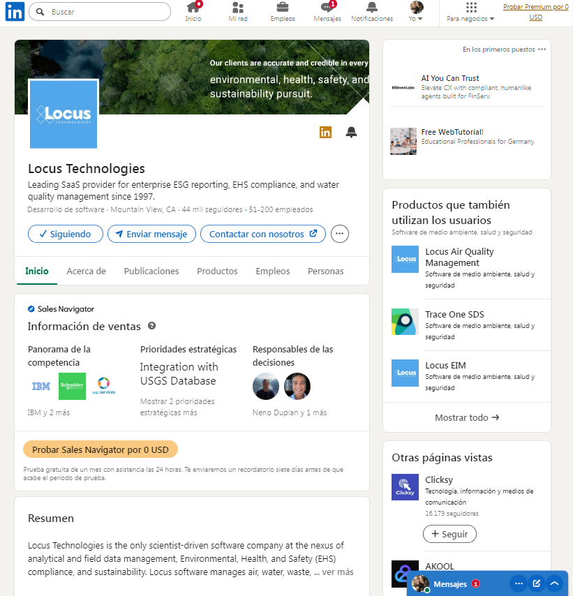This screenshot has width=573, height=596.
Task: Open Locus Air Quality Management product
Action: click(x=460, y=257)
